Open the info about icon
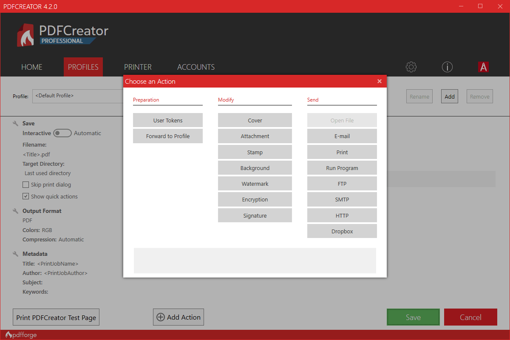 [447, 67]
